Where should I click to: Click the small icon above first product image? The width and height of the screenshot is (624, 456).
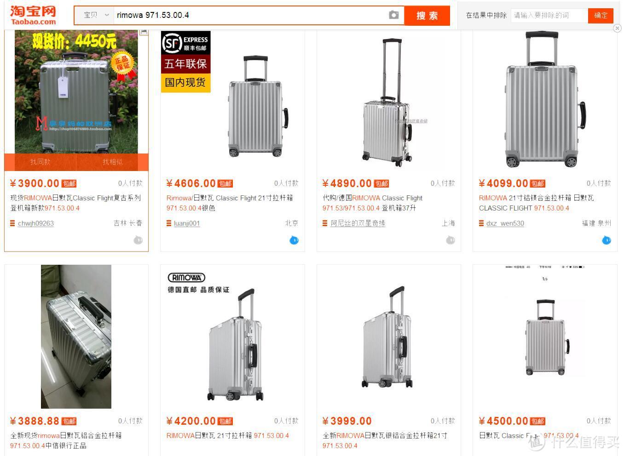click(x=144, y=32)
